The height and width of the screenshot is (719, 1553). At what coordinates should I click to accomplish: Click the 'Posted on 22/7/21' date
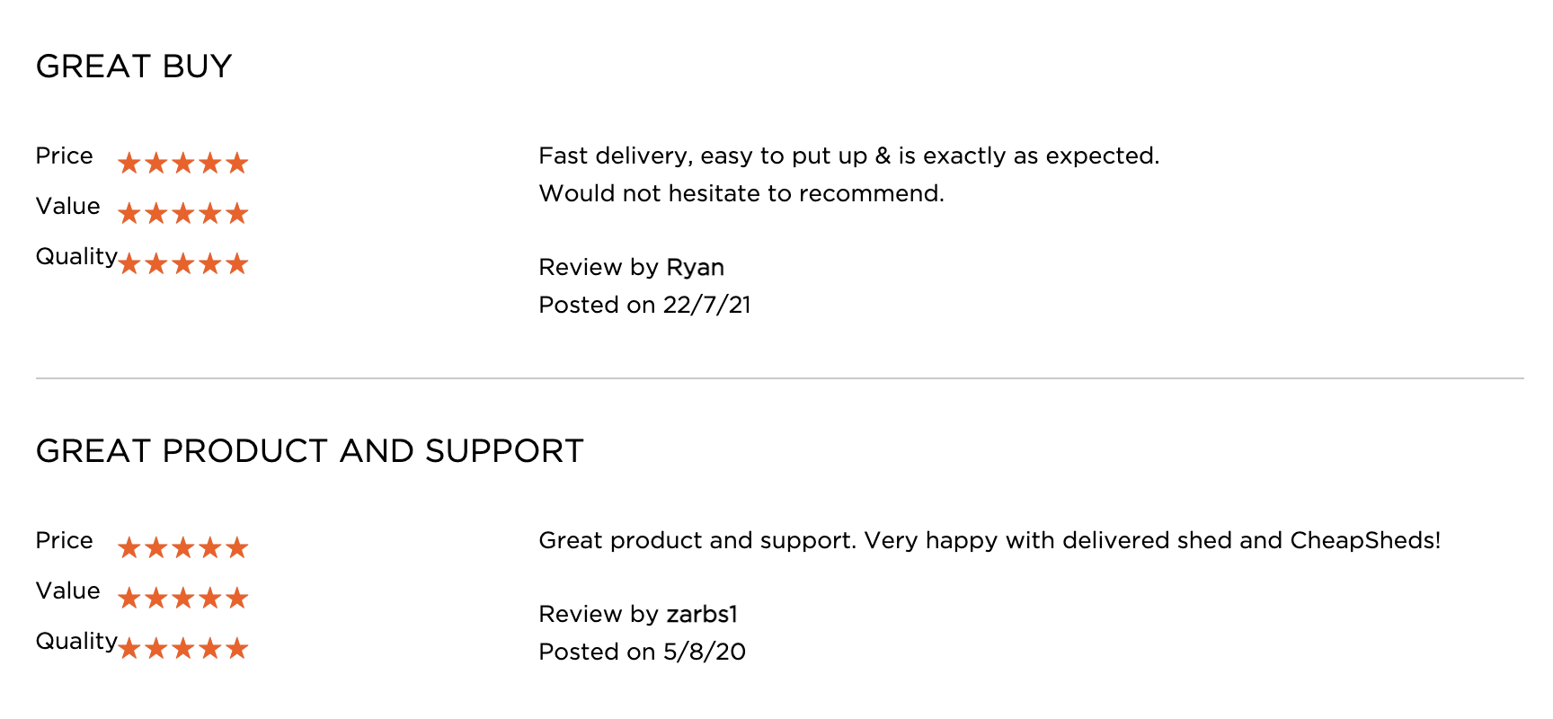click(x=644, y=306)
